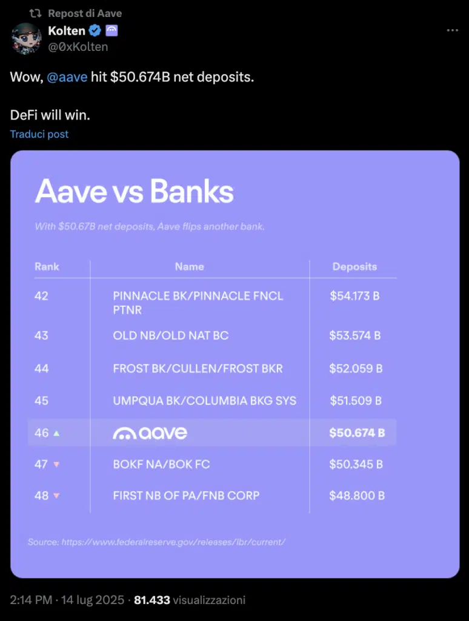Click the Deposits column header
The width and height of the screenshot is (469, 621).
coord(354,267)
